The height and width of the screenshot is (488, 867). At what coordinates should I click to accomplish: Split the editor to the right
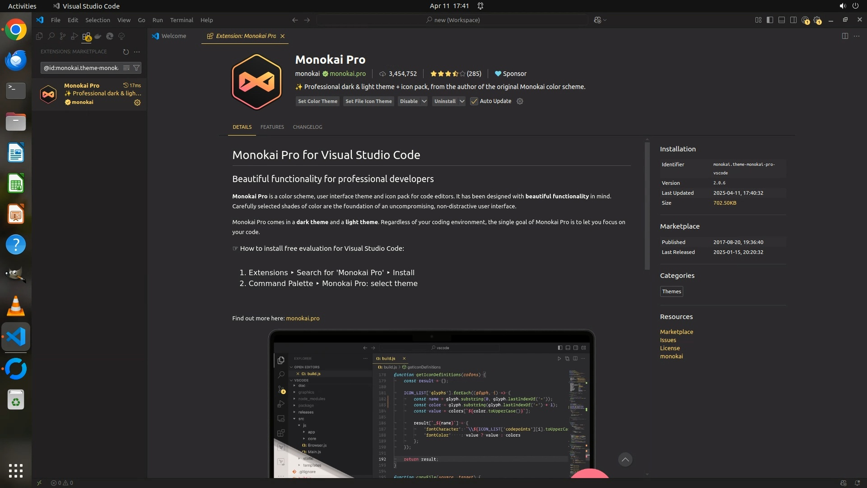[x=845, y=36]
